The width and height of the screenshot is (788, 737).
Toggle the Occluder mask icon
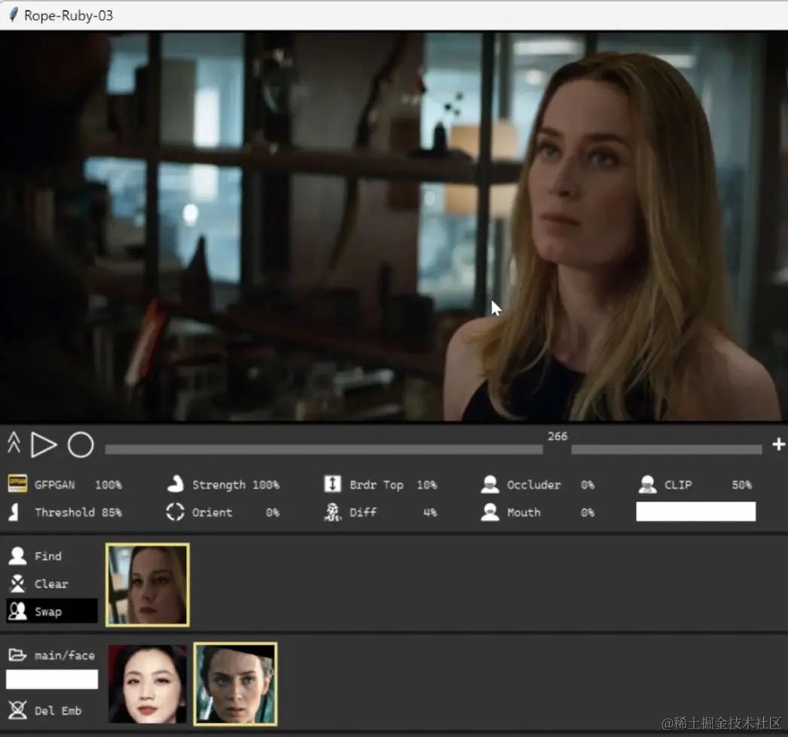[490, 484]
